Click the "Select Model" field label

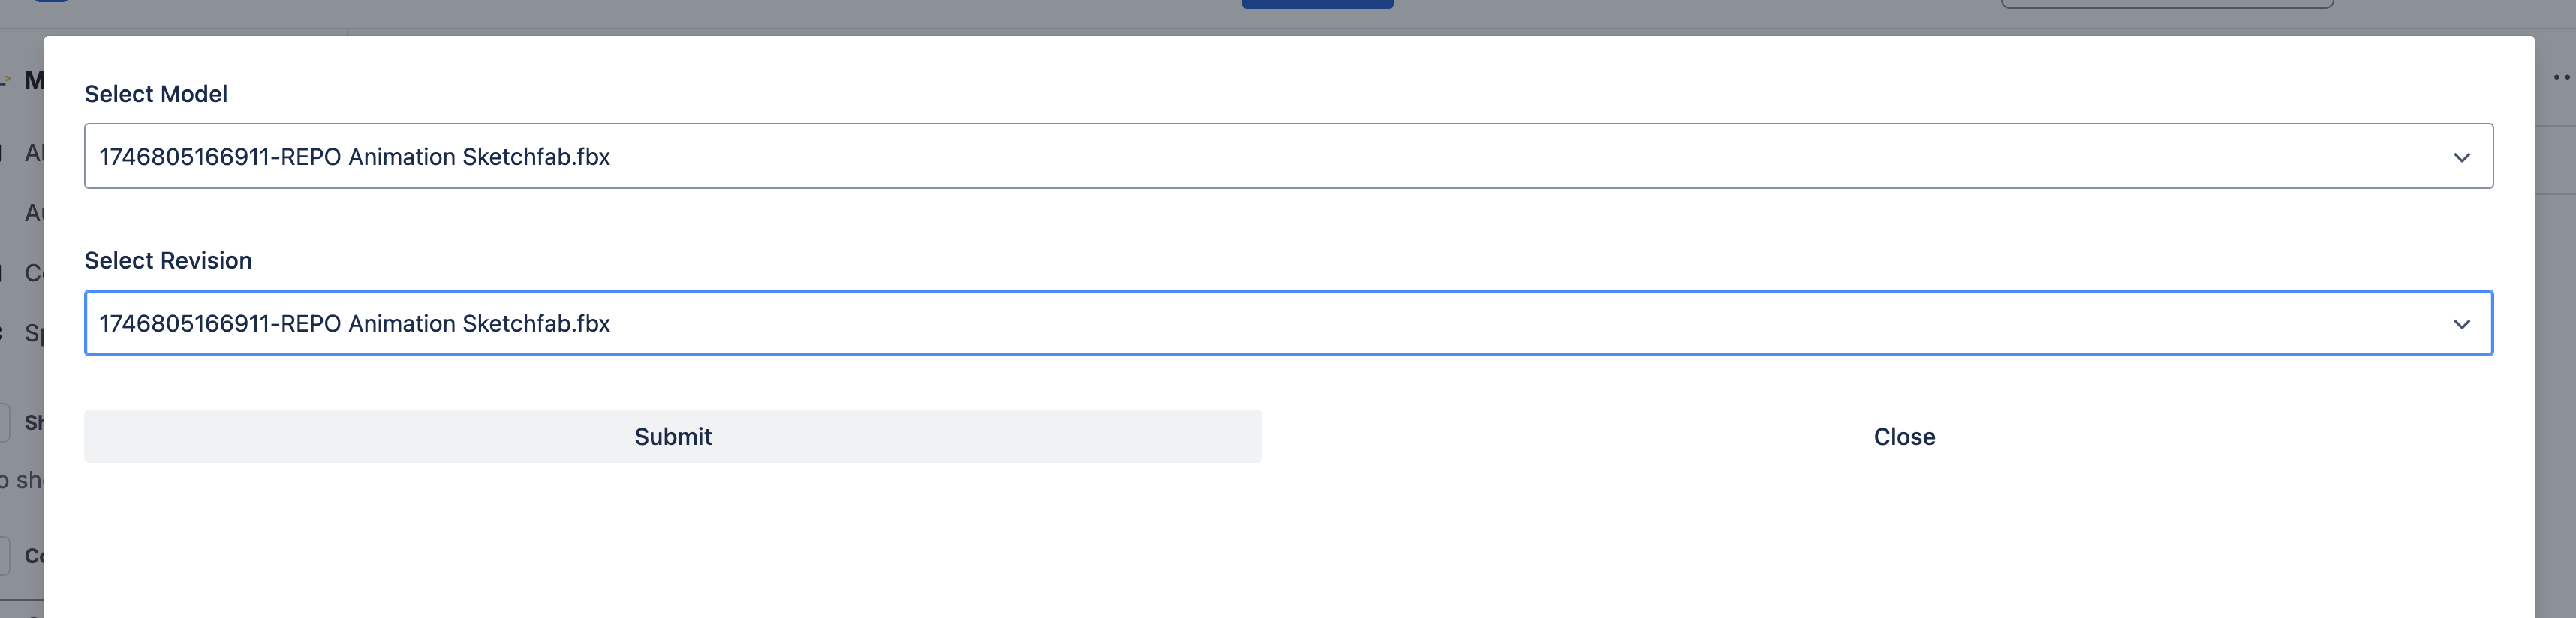tap(156, 94)
